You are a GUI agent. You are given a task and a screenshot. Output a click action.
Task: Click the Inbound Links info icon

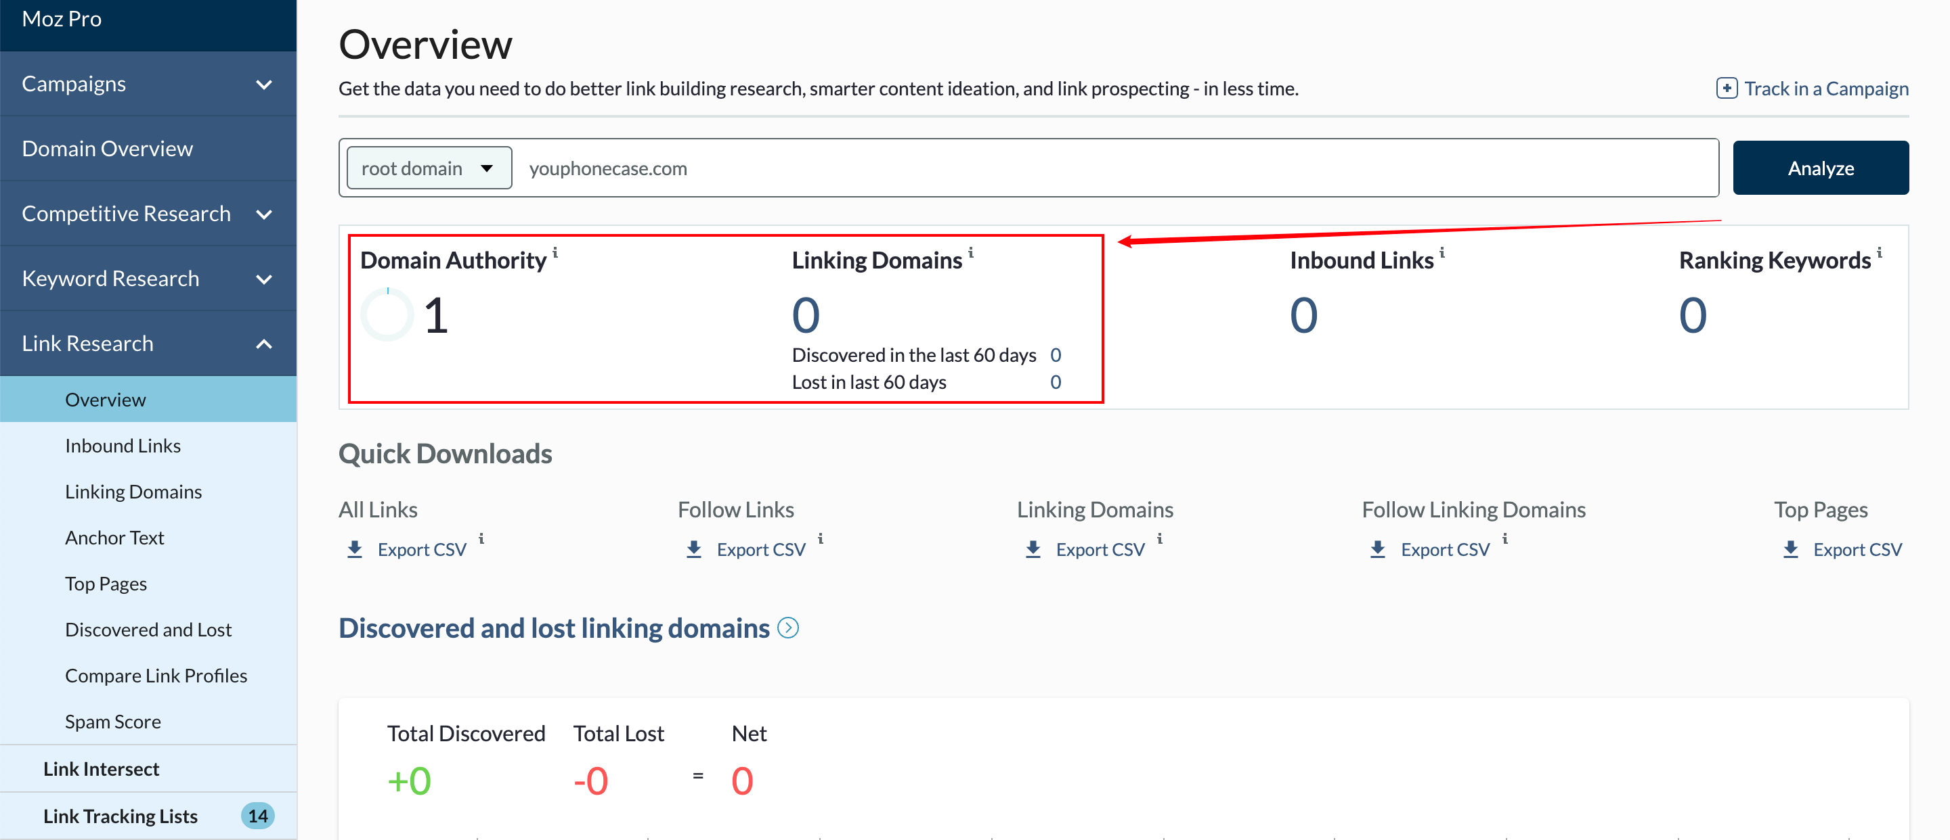1442,252
